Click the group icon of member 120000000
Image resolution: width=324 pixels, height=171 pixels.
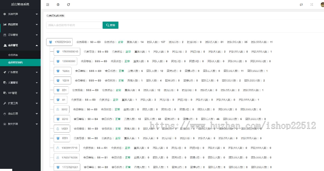point(58,61)
